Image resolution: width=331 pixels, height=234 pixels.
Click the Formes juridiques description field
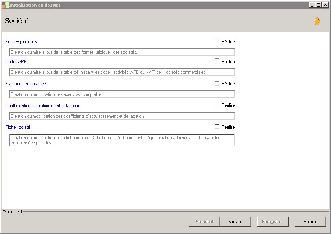point(122,52)
